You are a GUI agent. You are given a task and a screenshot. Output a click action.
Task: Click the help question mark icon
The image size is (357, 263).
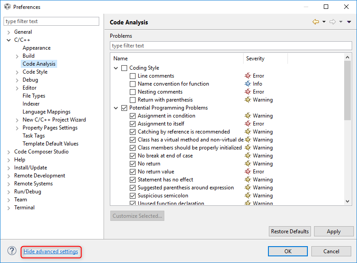(x=12, y=251)
